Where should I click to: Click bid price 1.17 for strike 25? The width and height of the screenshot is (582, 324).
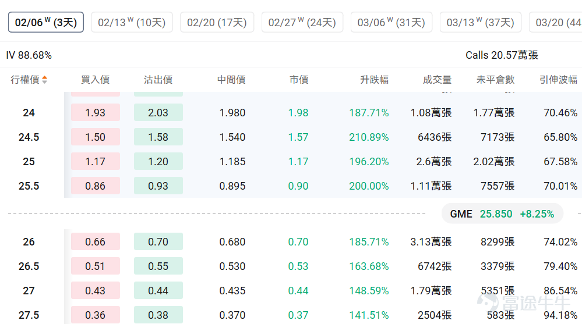tap(96, 161)
